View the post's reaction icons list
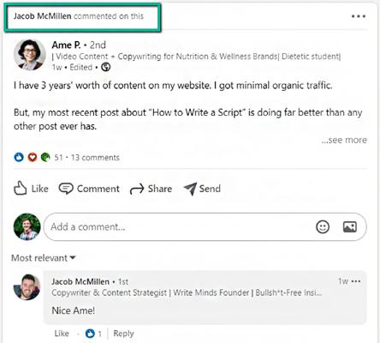The height and width of the screenshot is (343, 380). tap(32, 157)
